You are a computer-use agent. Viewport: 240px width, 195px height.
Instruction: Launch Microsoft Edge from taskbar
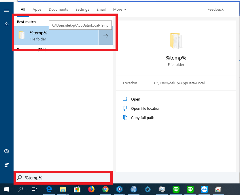[49, 189]
